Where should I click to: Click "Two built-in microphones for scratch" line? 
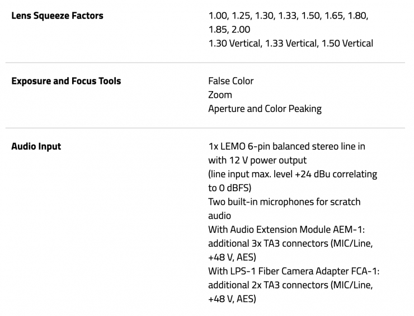point(284,201)
